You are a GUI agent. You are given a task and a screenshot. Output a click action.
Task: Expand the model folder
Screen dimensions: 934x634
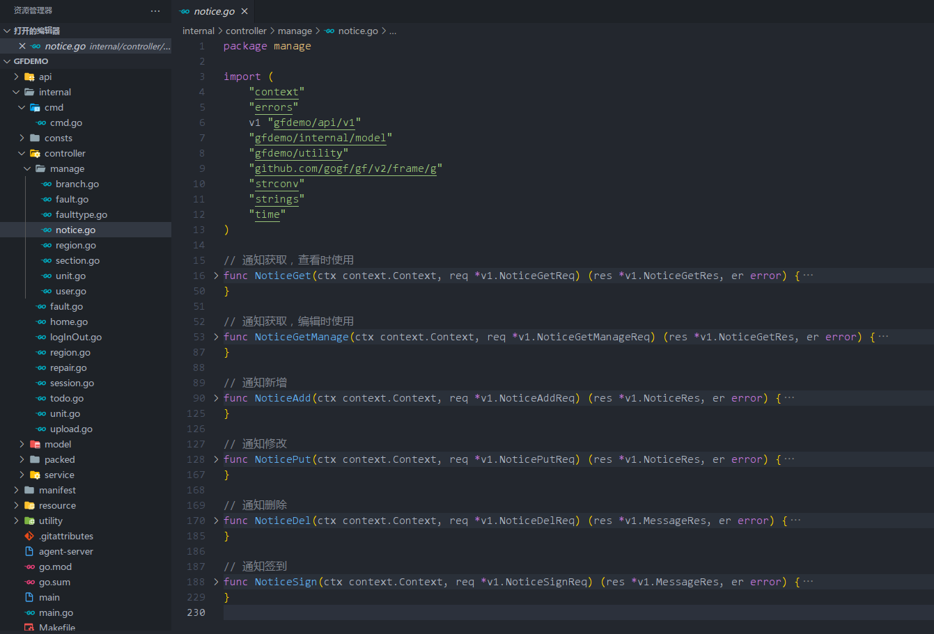click(22, 444)
